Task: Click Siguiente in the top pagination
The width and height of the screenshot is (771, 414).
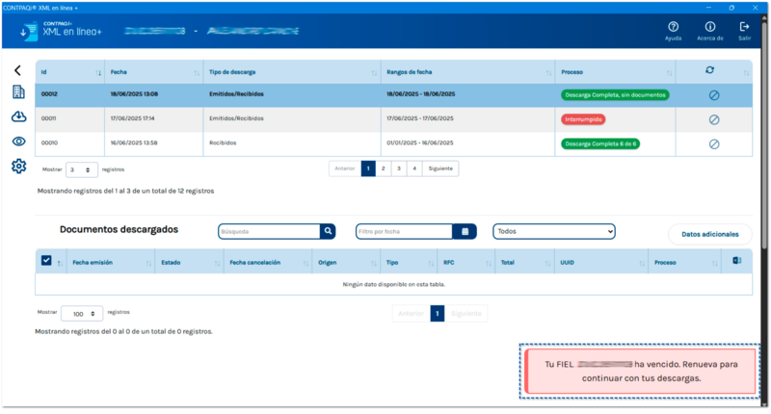Action: coord(439,168)
